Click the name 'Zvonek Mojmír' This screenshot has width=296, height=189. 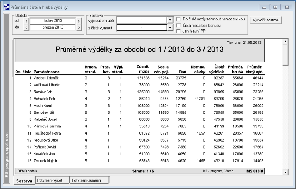[x=45, y=161]
